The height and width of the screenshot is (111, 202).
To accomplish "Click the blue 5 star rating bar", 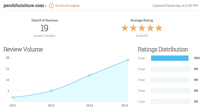I will click(x=170, y=58).
